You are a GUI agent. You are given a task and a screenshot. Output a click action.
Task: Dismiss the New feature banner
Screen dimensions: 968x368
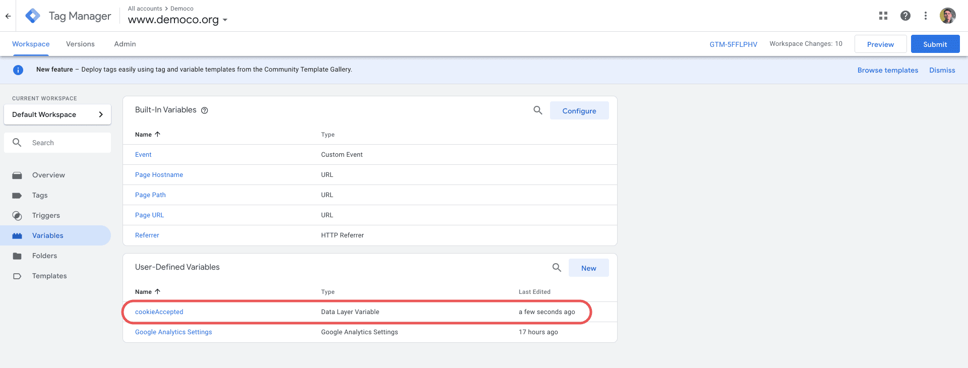(942, 70)
